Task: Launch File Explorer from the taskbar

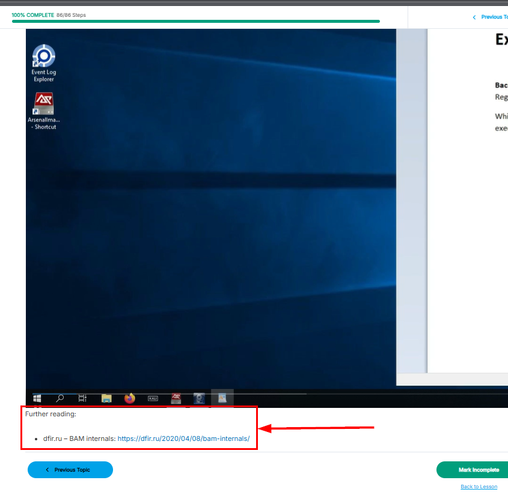Action: (106, 398)
